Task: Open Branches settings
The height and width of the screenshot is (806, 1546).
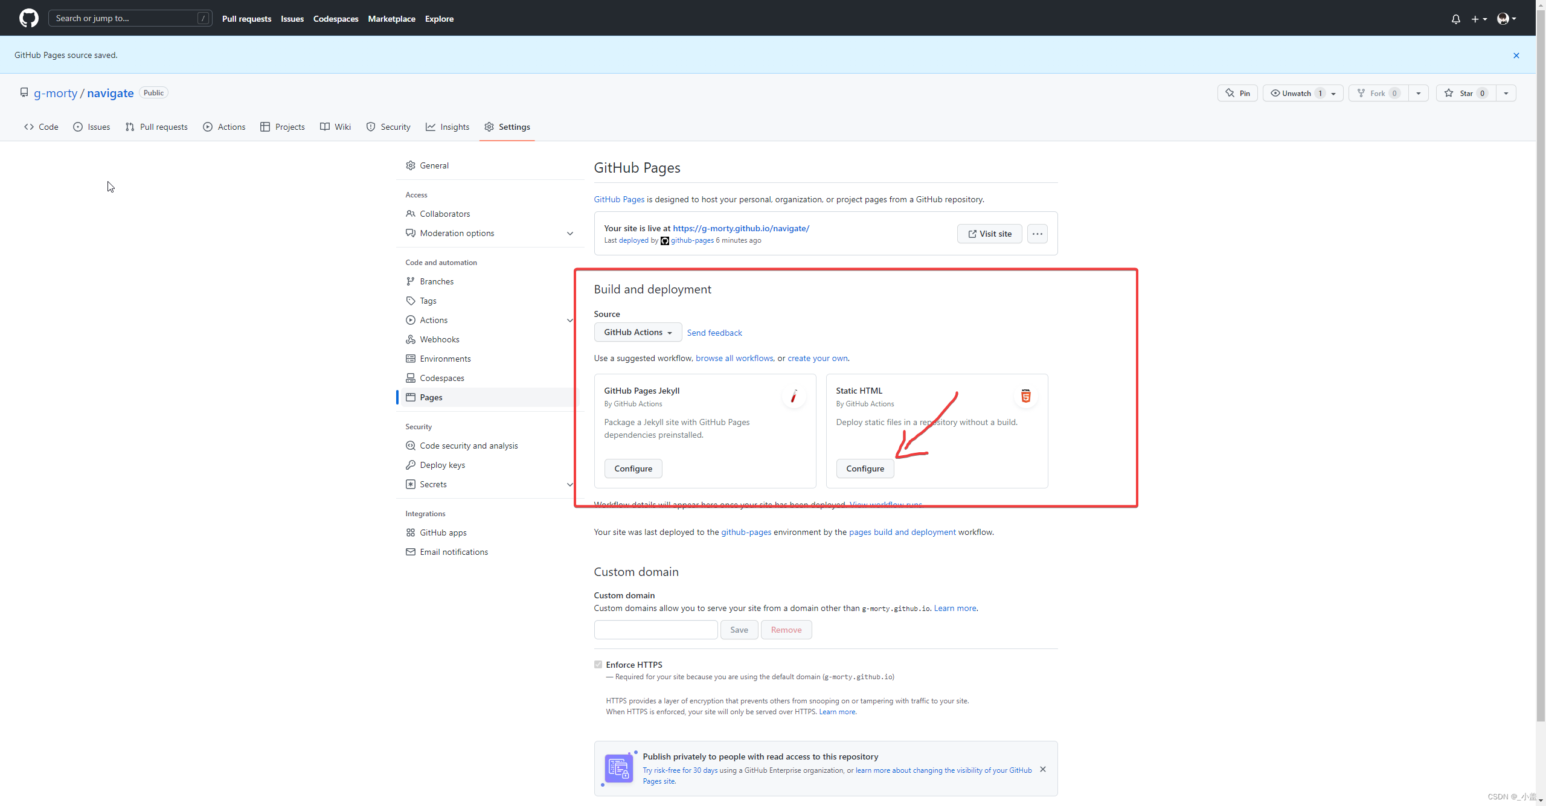Action: click(x=489, y=281)
